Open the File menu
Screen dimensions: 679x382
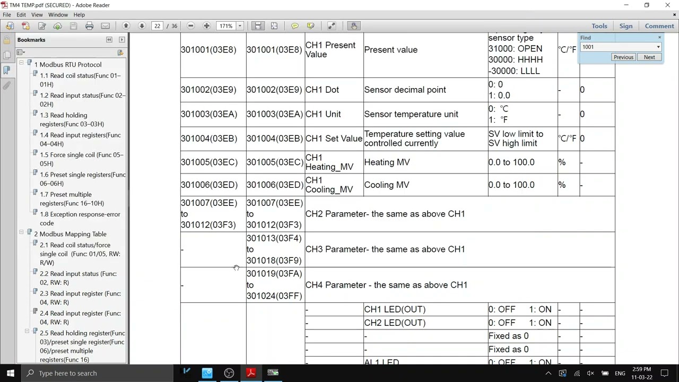[7, 14]
